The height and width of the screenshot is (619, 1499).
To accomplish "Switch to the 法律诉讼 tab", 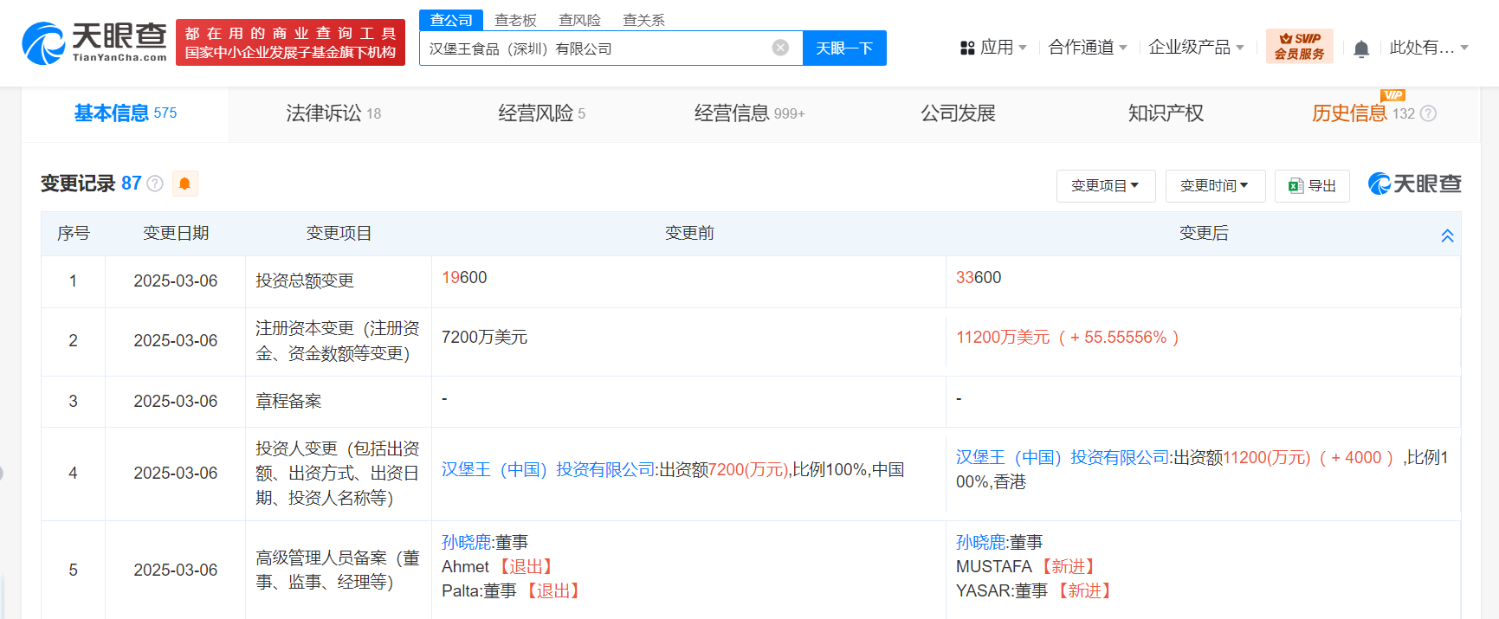I will pos(333,113).
